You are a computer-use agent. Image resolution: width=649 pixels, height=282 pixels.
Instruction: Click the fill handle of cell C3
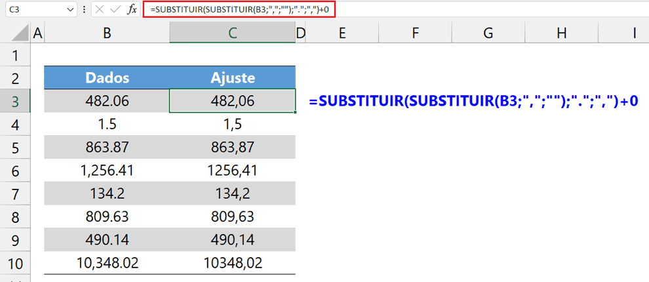pos(295,111)
